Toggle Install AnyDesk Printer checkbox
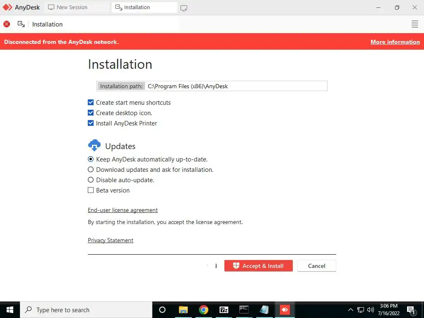Viewport: 424px width, 318px height. pyautogui.click(x=91, y=123)
